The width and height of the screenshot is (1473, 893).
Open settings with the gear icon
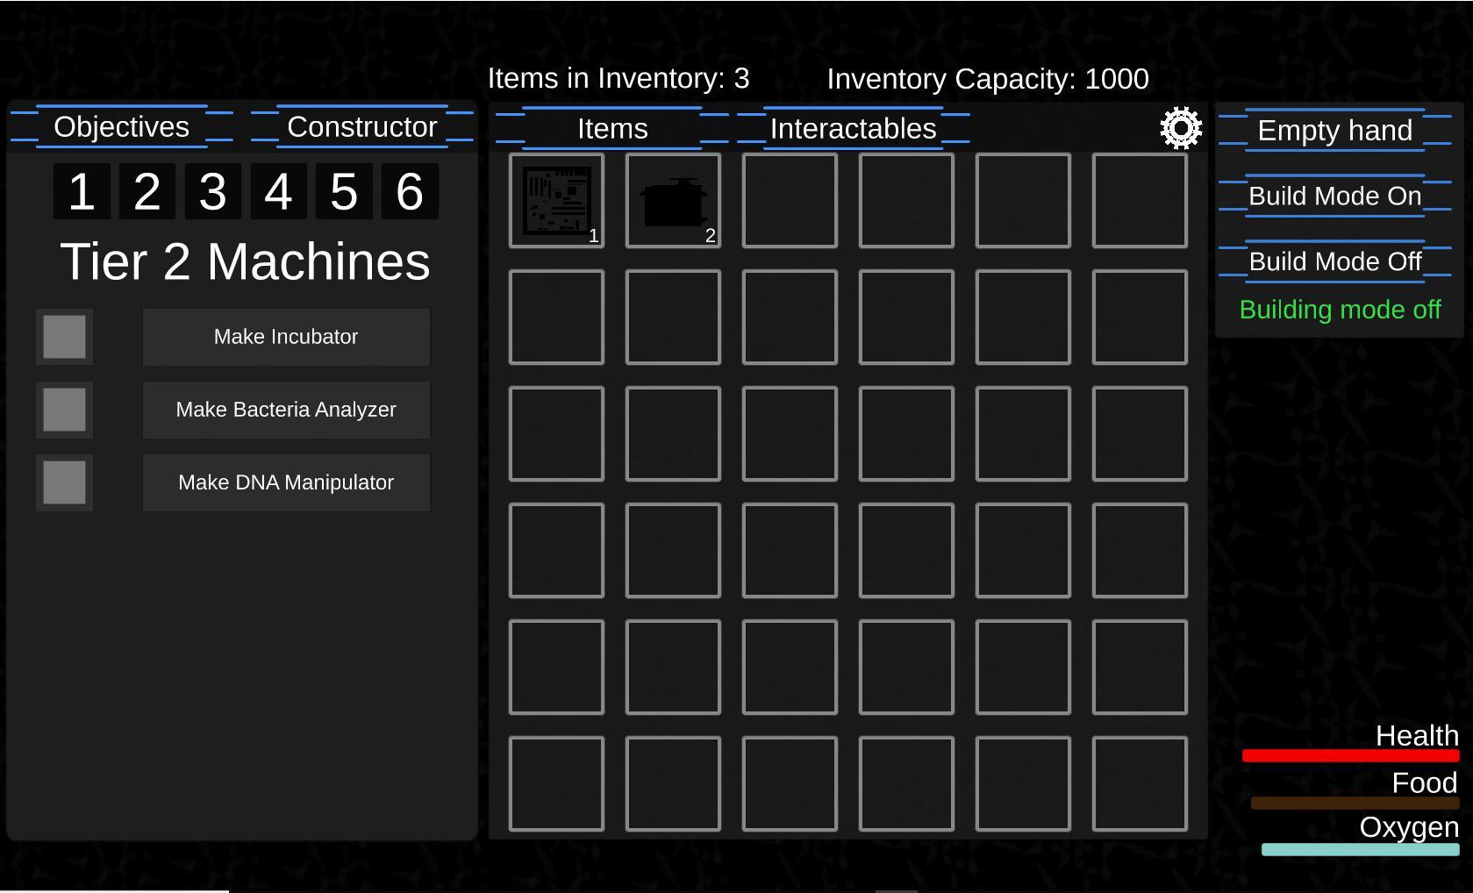[1181, 128]
